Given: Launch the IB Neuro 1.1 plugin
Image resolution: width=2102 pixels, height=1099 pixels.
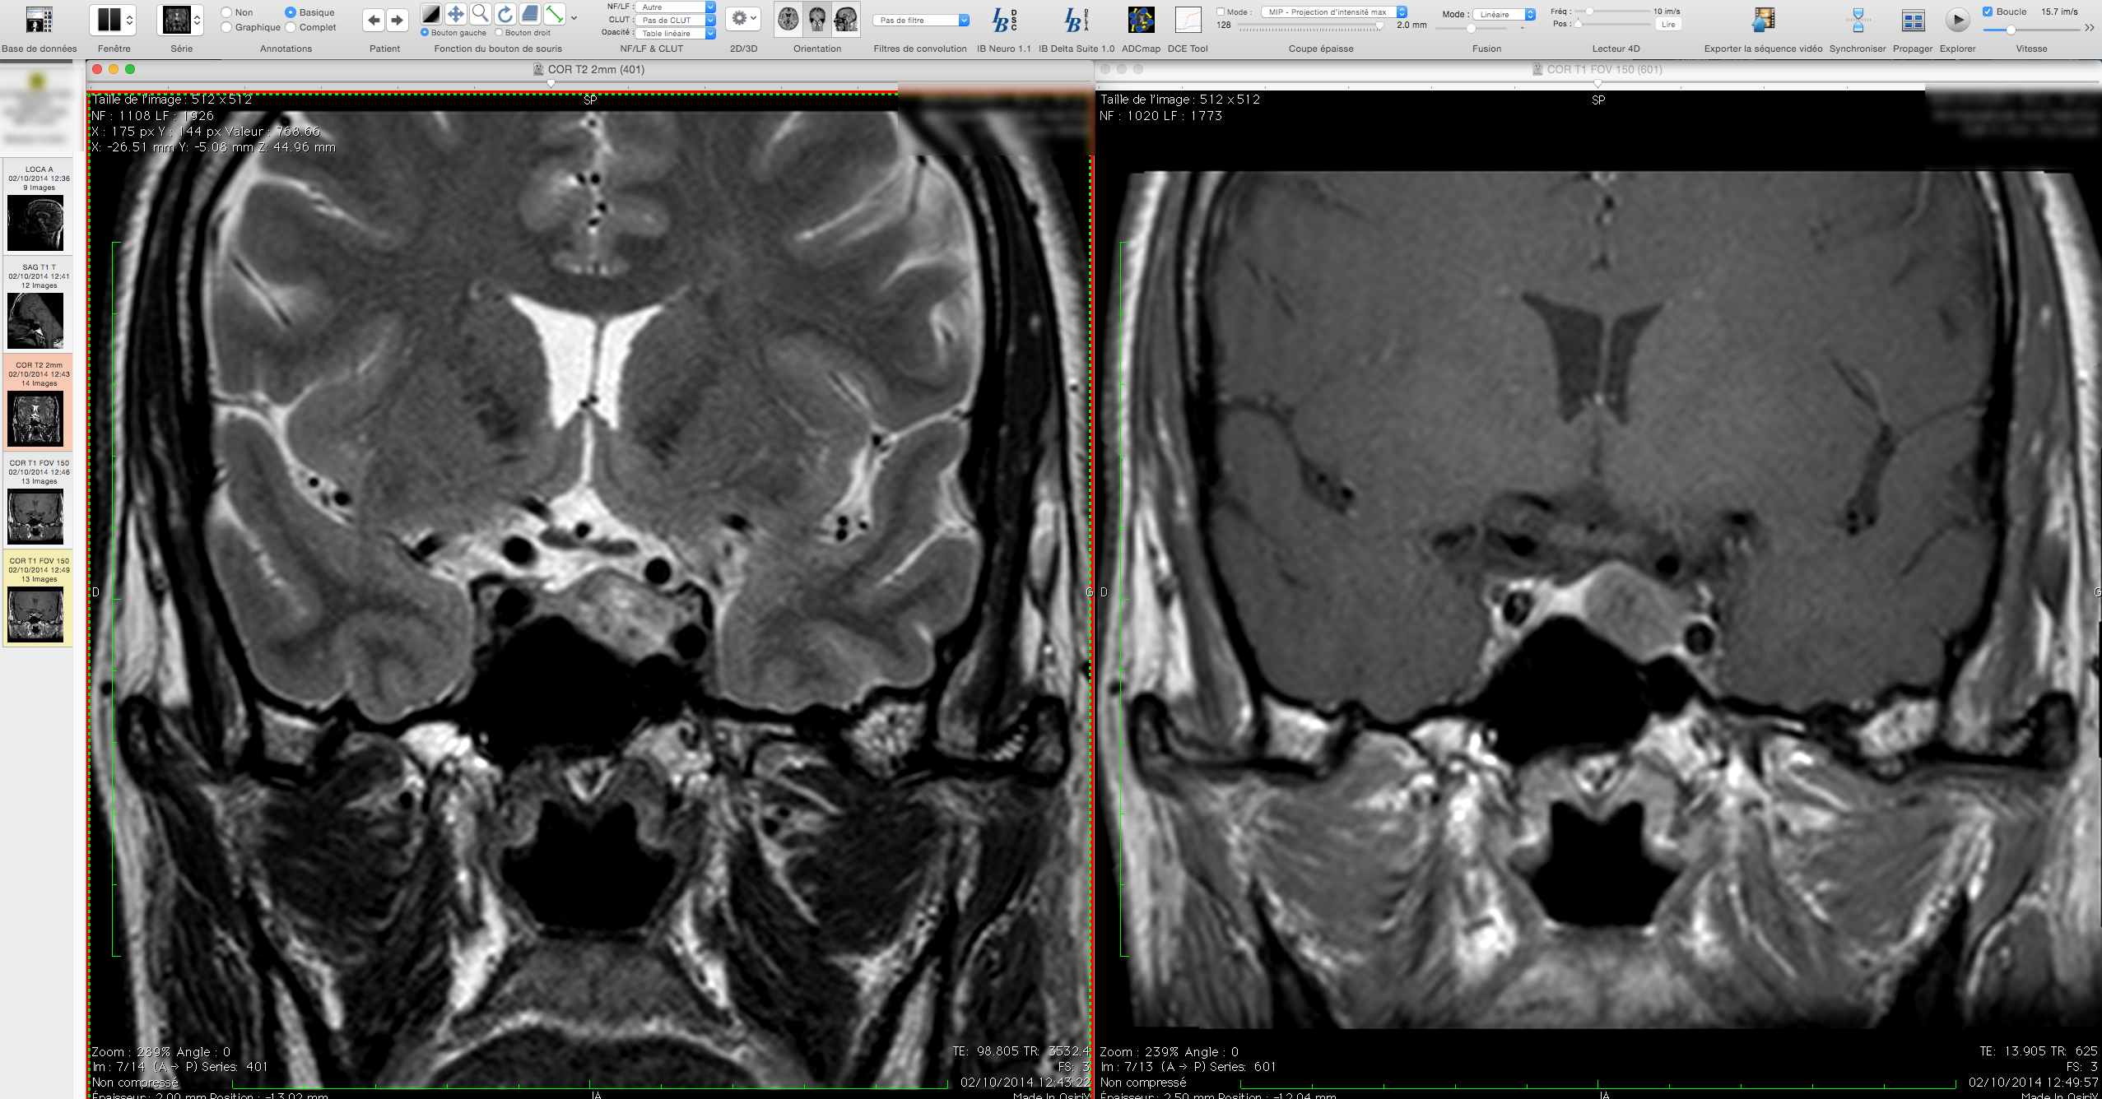Looking at the screenshot, I should (x=1004, y=20).
